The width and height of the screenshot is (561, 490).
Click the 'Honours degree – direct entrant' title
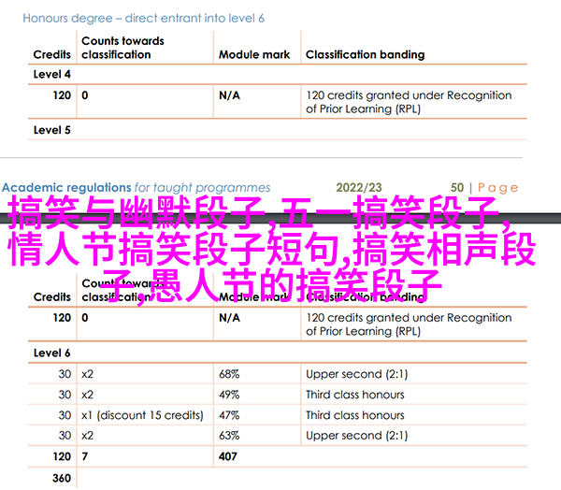click(x=143, y=18)
